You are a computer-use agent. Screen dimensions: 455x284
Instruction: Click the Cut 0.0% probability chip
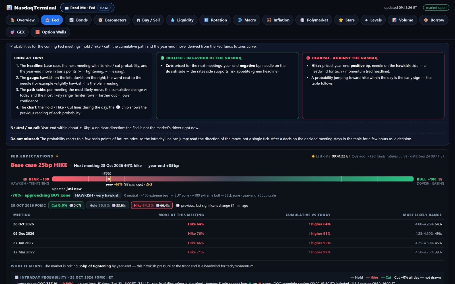[x=66, y=205]
